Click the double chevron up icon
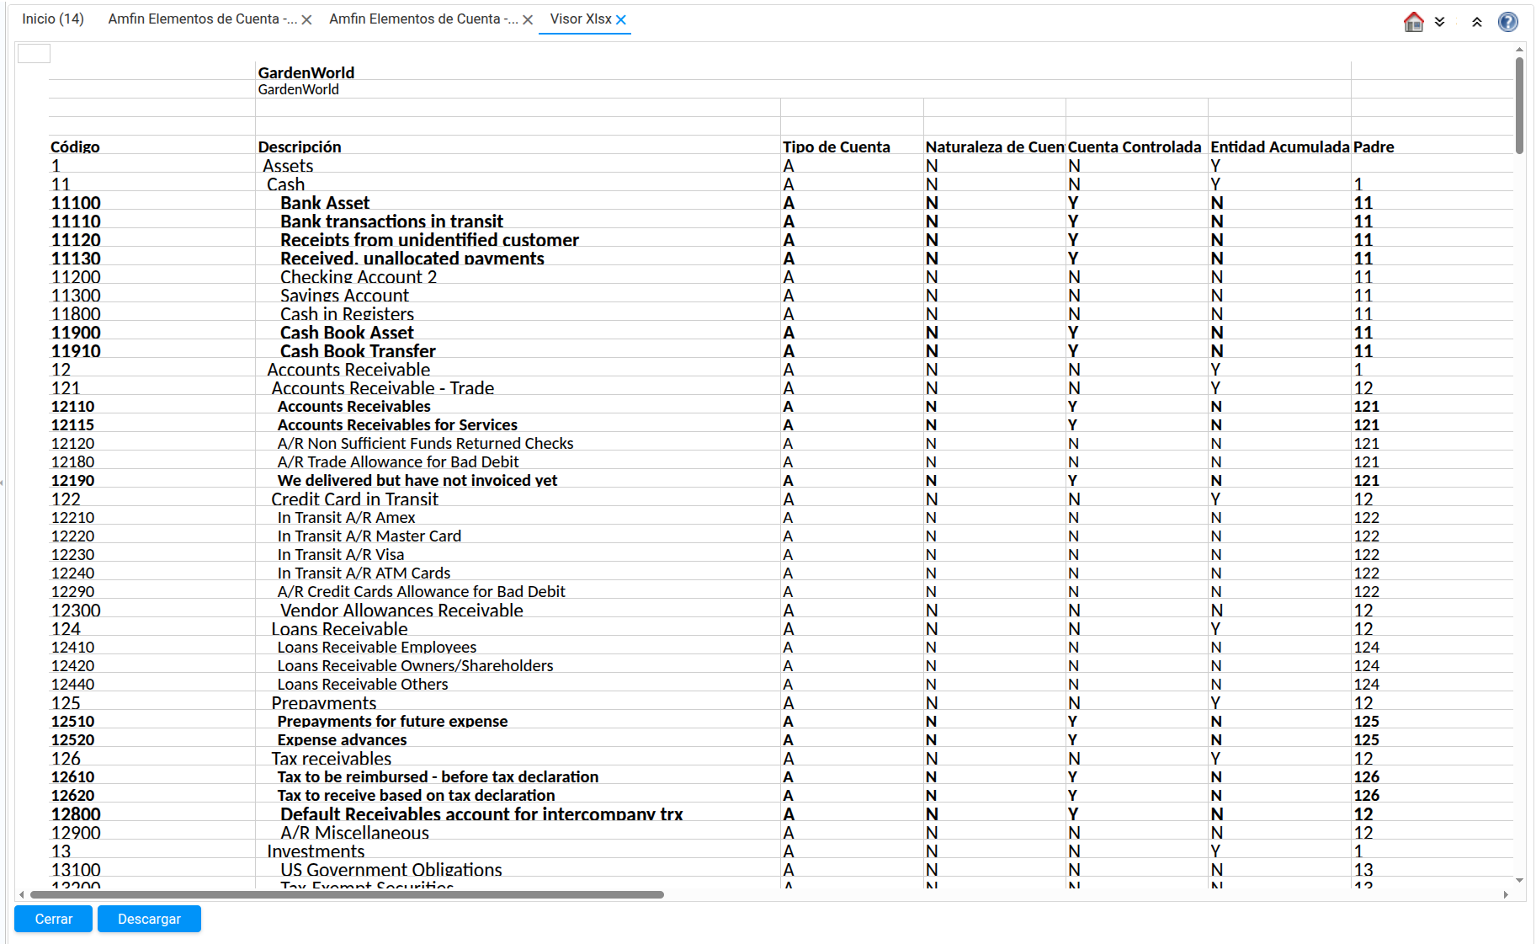This screenshot has width=1536, height=944. (1476, 22)
